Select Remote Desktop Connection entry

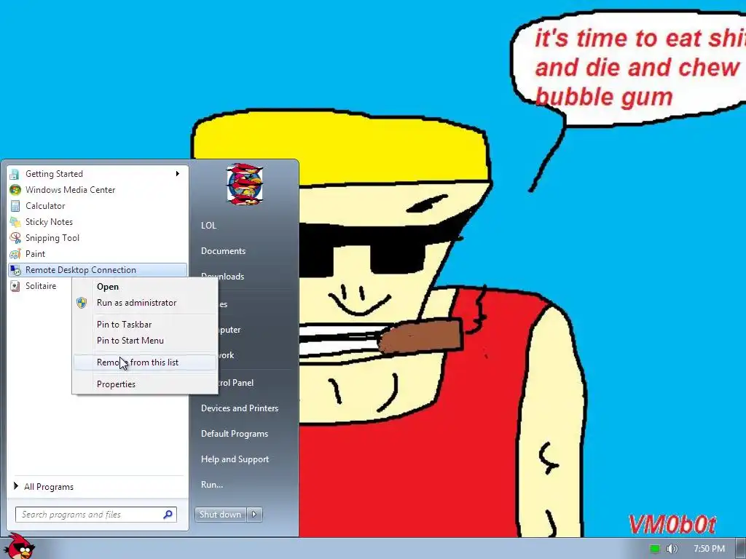tap(98, 270)
